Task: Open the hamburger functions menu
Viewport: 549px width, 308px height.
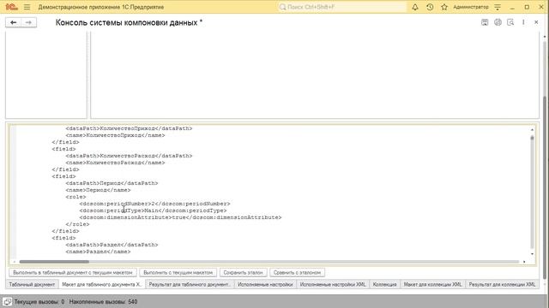Action: click(x=27, y=7)
